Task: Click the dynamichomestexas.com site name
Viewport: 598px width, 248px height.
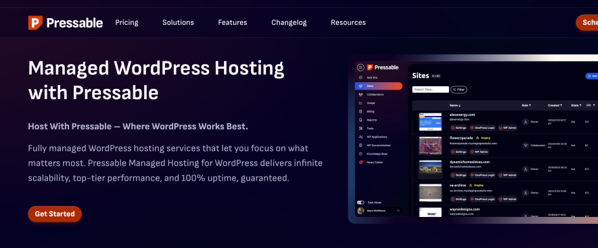Action: coord(469,162)
